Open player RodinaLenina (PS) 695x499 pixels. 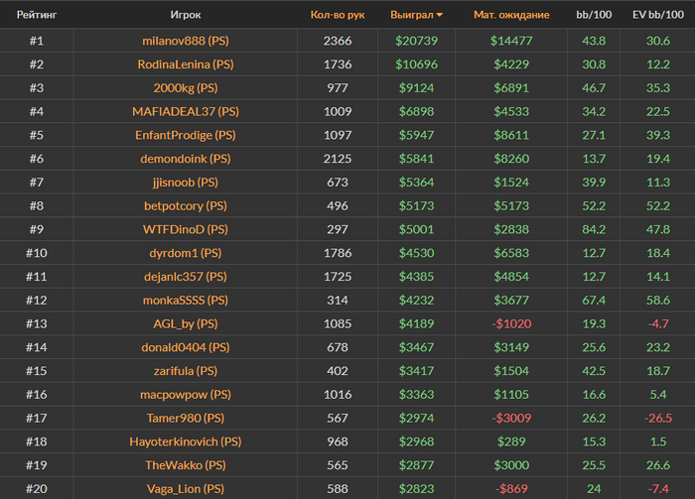pyautogui.click(x=186, y=64)
